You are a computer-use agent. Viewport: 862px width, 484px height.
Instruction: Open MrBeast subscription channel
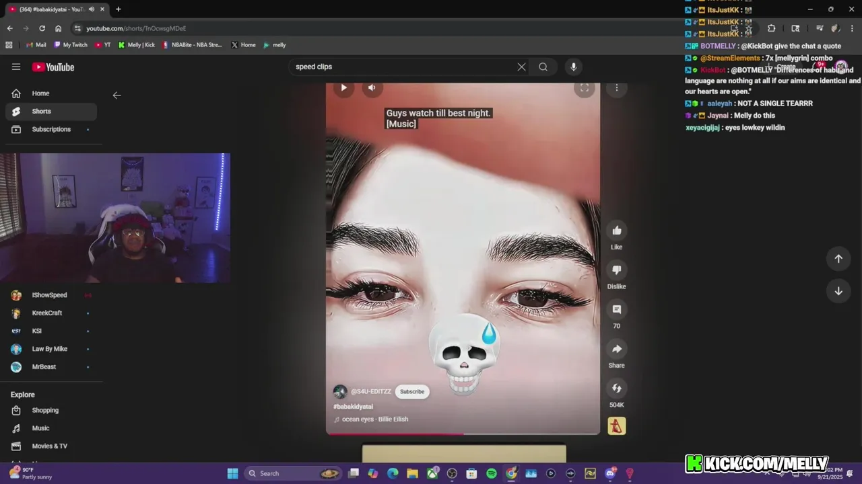(x=51, y=367)
